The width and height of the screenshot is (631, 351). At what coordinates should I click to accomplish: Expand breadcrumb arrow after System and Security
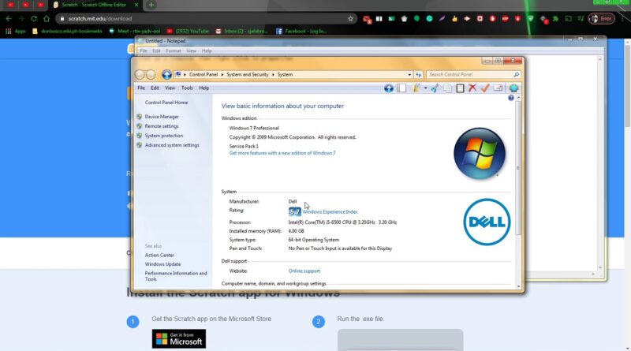[x=272, y=74]
